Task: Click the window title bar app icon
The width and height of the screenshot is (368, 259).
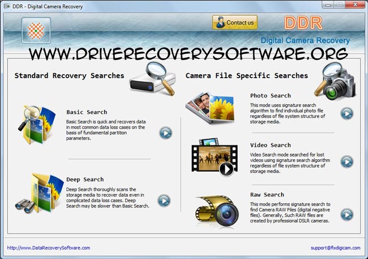Action: click(x=7, y=6)
